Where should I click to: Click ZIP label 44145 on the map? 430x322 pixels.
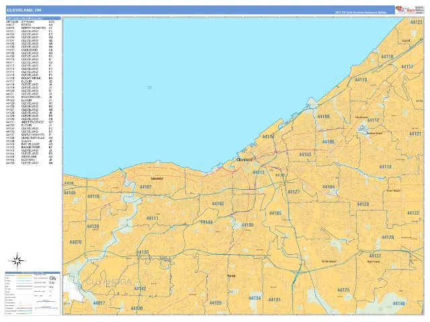[70, 193]
